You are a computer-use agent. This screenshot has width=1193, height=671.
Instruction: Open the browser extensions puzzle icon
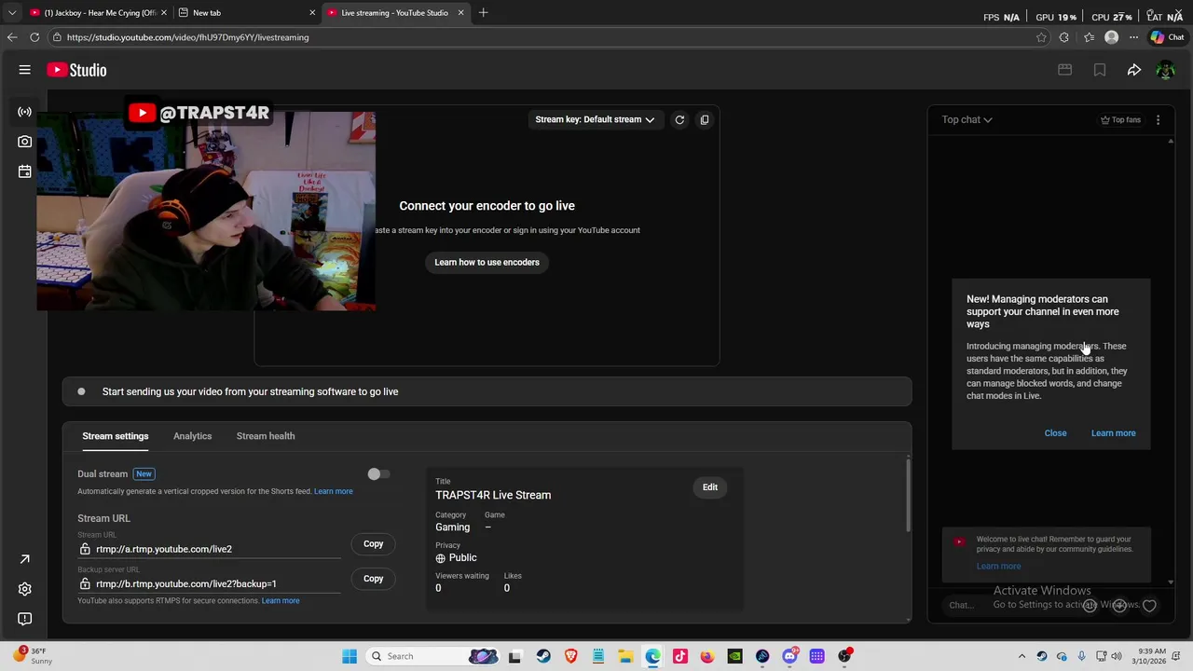pos(1064,37)
